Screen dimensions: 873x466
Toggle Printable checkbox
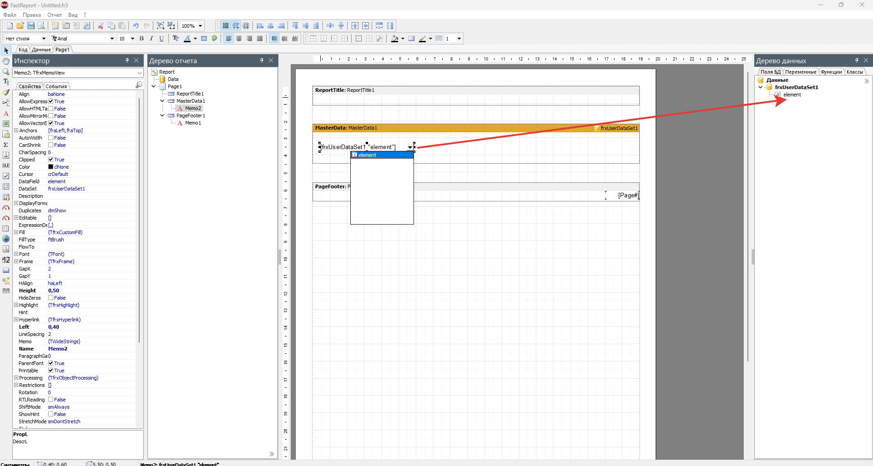click(51, 371)
